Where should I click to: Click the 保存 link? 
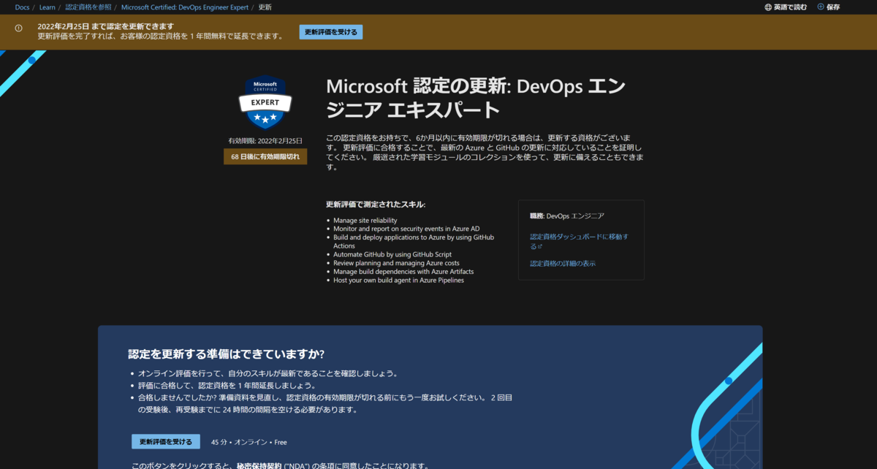tap(833, 7)
